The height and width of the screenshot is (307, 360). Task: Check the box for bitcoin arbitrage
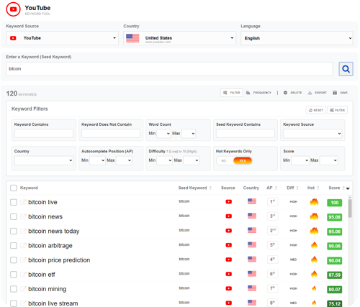14,246
